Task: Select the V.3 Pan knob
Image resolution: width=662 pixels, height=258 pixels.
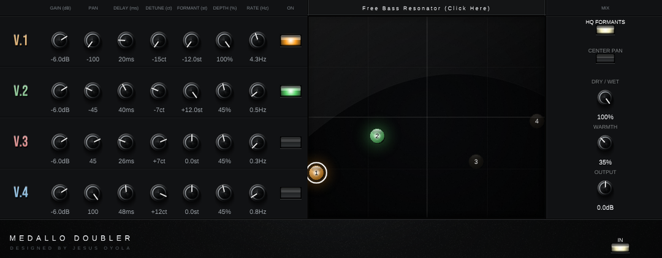Action: (x=93, y=142)
